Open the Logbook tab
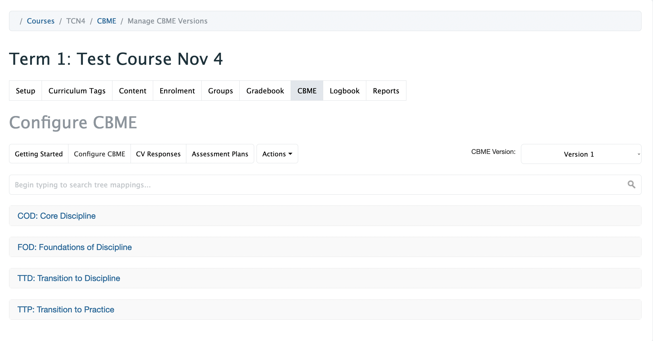The height and width of the screenshot is (341, 653). pyautogui.click(x=345, y=91)
